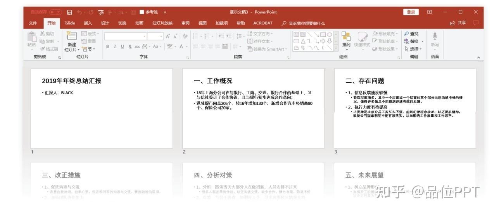The height and width of the screenshot is (211, 492).
Task: Apply strikethrough abc icon
Action: (x=137, y=46)
